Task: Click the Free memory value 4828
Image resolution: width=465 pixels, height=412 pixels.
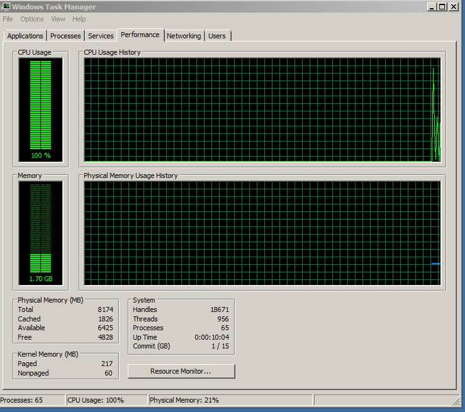Action: click(106, 337)
